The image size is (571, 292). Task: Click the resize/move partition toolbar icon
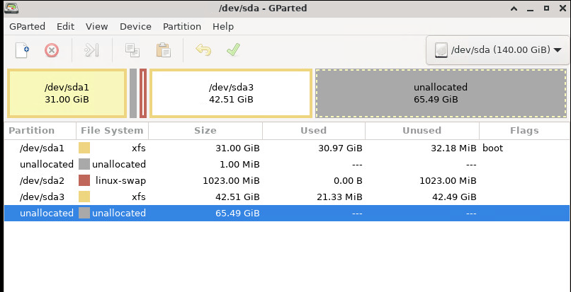(91, 50)
